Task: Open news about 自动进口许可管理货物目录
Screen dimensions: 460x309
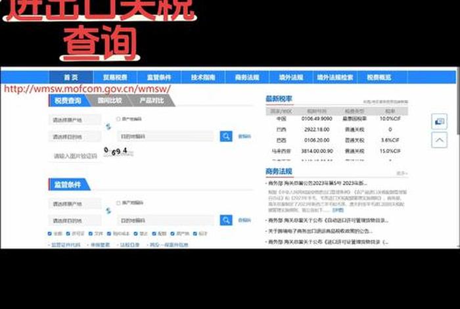Action: coord(328,220)
